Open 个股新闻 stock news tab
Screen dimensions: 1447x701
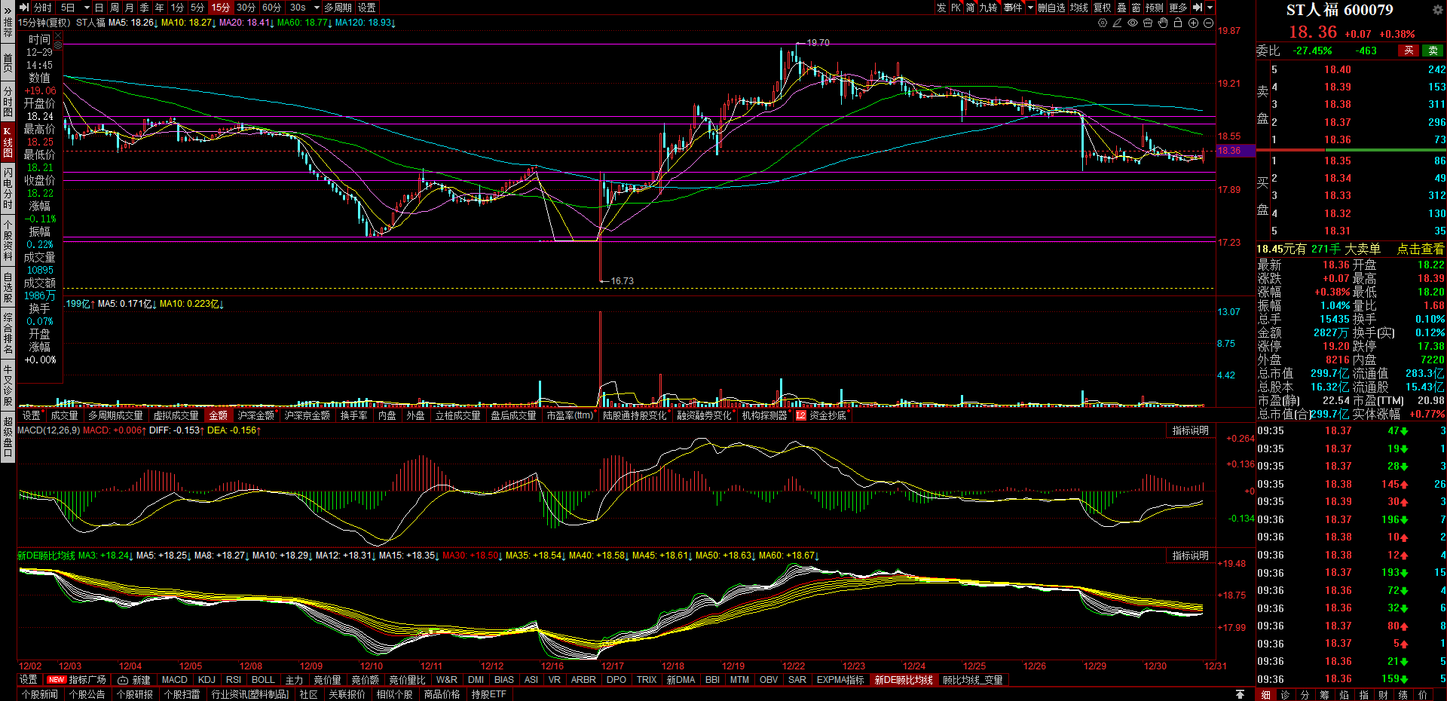pos(40,694)
